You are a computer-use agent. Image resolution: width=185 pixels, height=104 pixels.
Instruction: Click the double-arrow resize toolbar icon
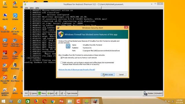[x=26, y=93]
